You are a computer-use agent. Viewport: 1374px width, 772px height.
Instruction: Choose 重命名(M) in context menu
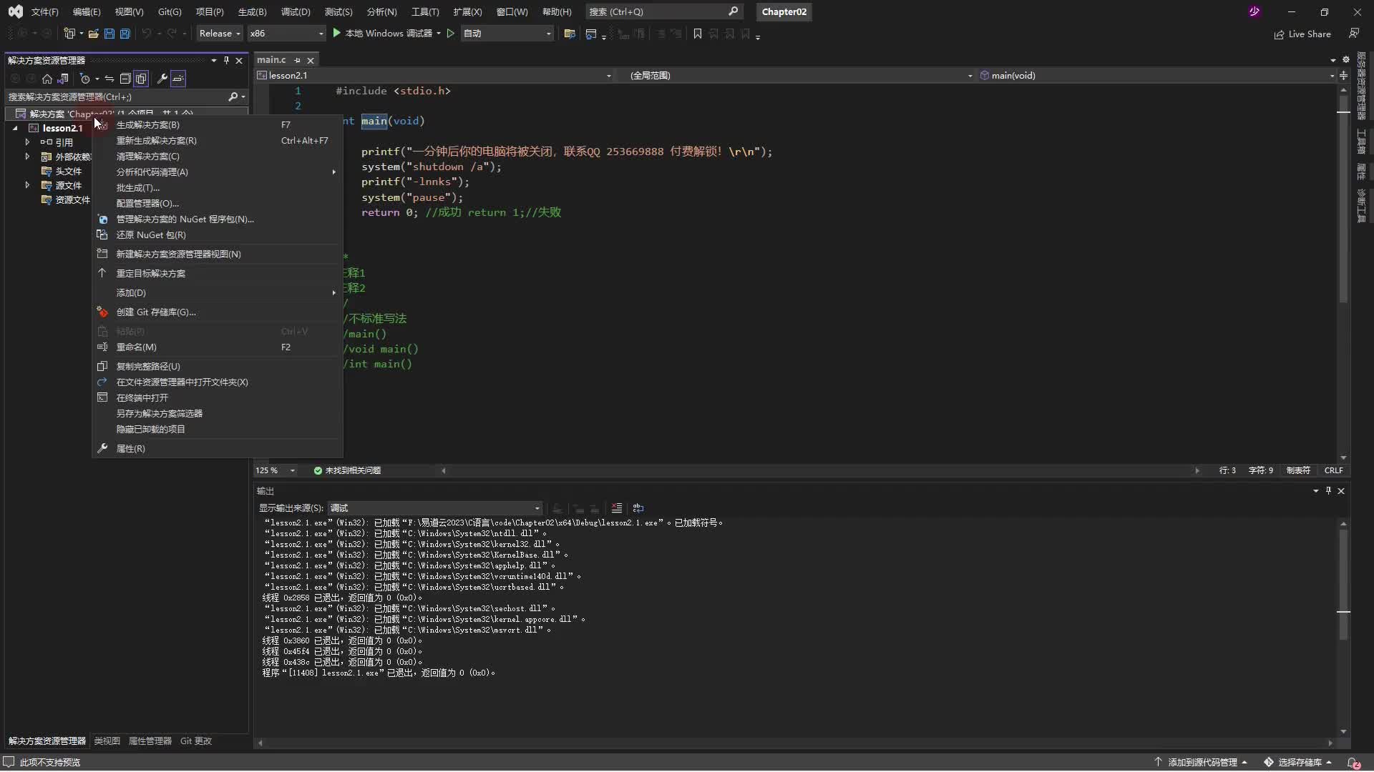(218, 347)
